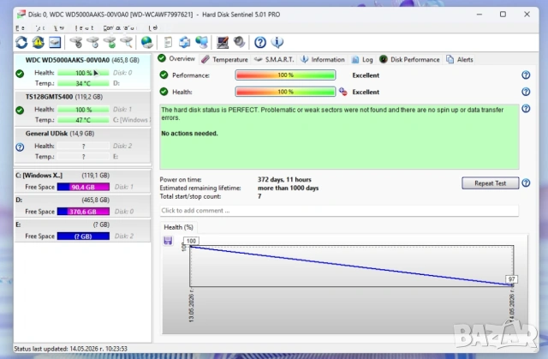The height and width of the screenshot is (359, 548).
Task: Select WDC WD5000AAKS-00V0A0 disk entry
Action: pyautogui.click(x=82, y=71)
